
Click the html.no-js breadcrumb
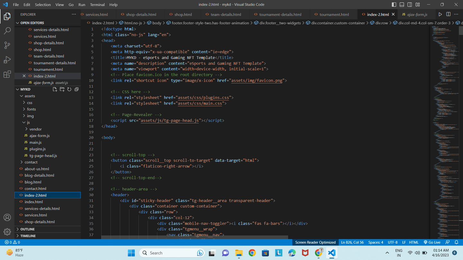pos(133,23)
